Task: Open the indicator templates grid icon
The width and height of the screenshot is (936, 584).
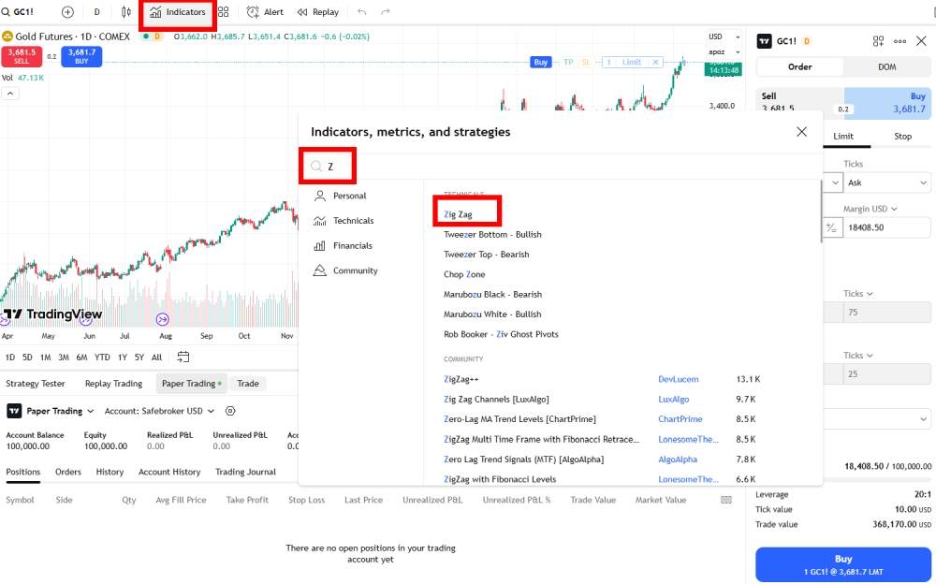Action: 224,12
